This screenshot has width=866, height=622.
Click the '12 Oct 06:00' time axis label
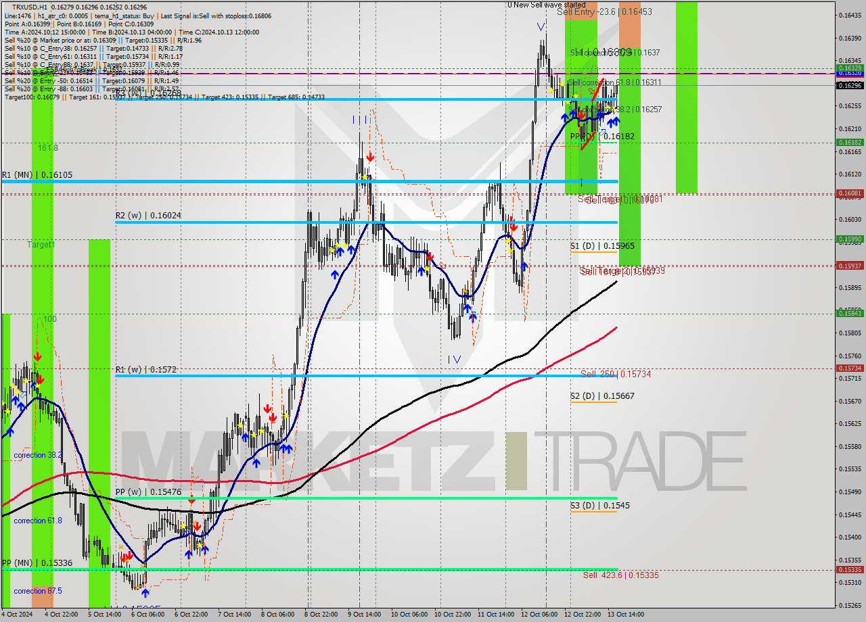click(x=538, y=615)
